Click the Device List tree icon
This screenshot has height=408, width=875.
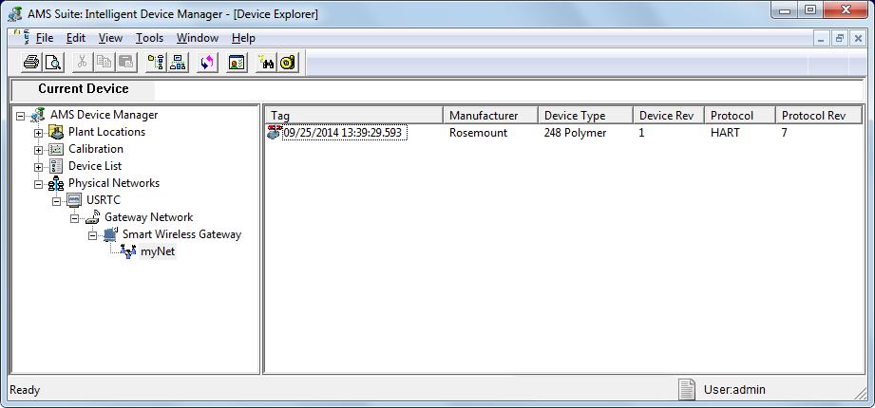(56, 166)
